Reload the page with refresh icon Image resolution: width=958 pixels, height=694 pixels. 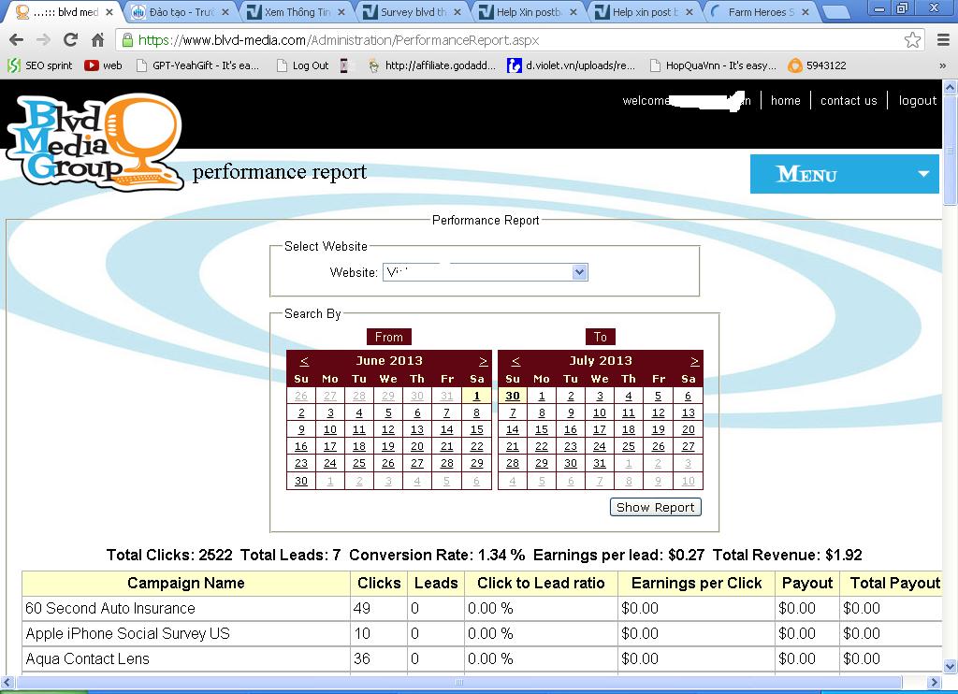(x=71, y=40)
